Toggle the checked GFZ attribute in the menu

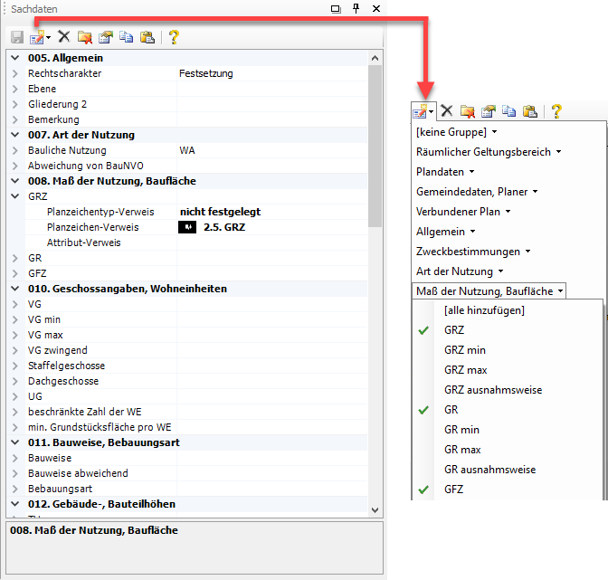[x=452, y=490]
